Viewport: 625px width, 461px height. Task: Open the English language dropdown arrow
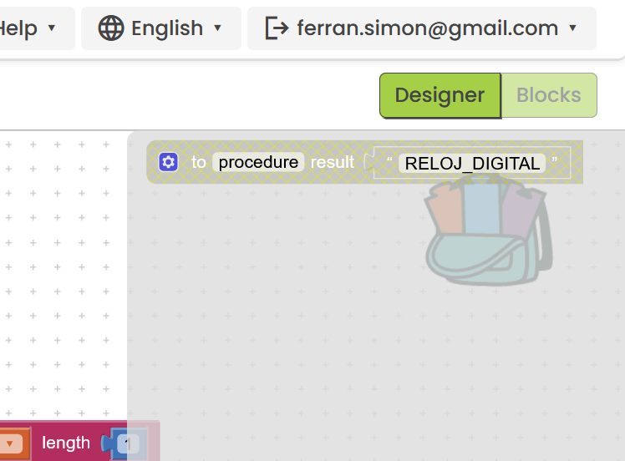(x=218, y=28)
